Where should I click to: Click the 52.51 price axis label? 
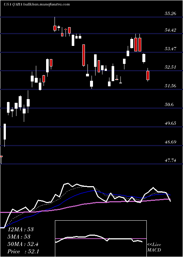pos(171,67)
